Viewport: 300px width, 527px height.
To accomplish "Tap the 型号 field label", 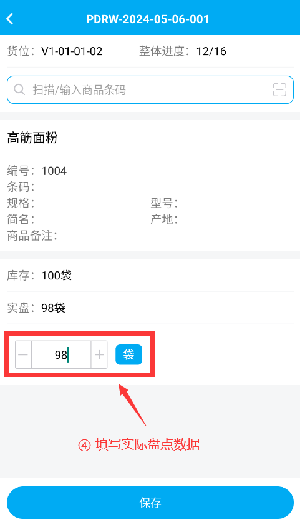I will [x=164, y=203].
